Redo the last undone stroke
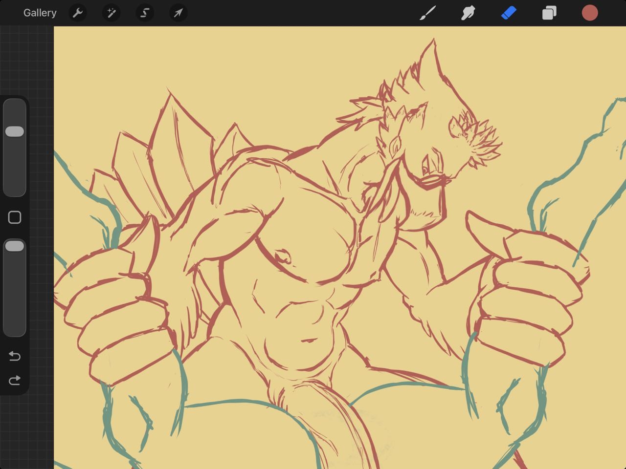This screenshot has height=469, width=626. click(x=15, y=380)
